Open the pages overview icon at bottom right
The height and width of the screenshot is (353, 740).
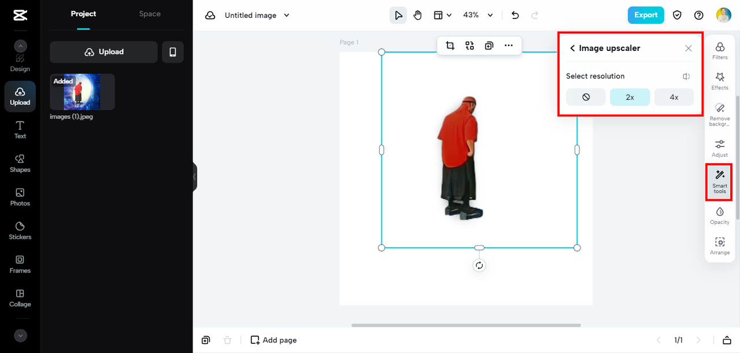coord(727,340)
